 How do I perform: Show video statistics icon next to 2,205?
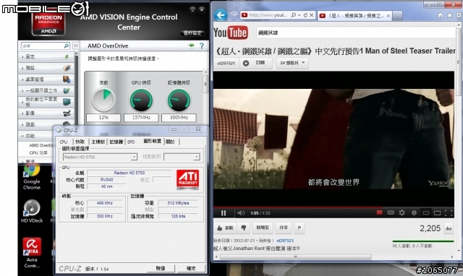point(449,228)
